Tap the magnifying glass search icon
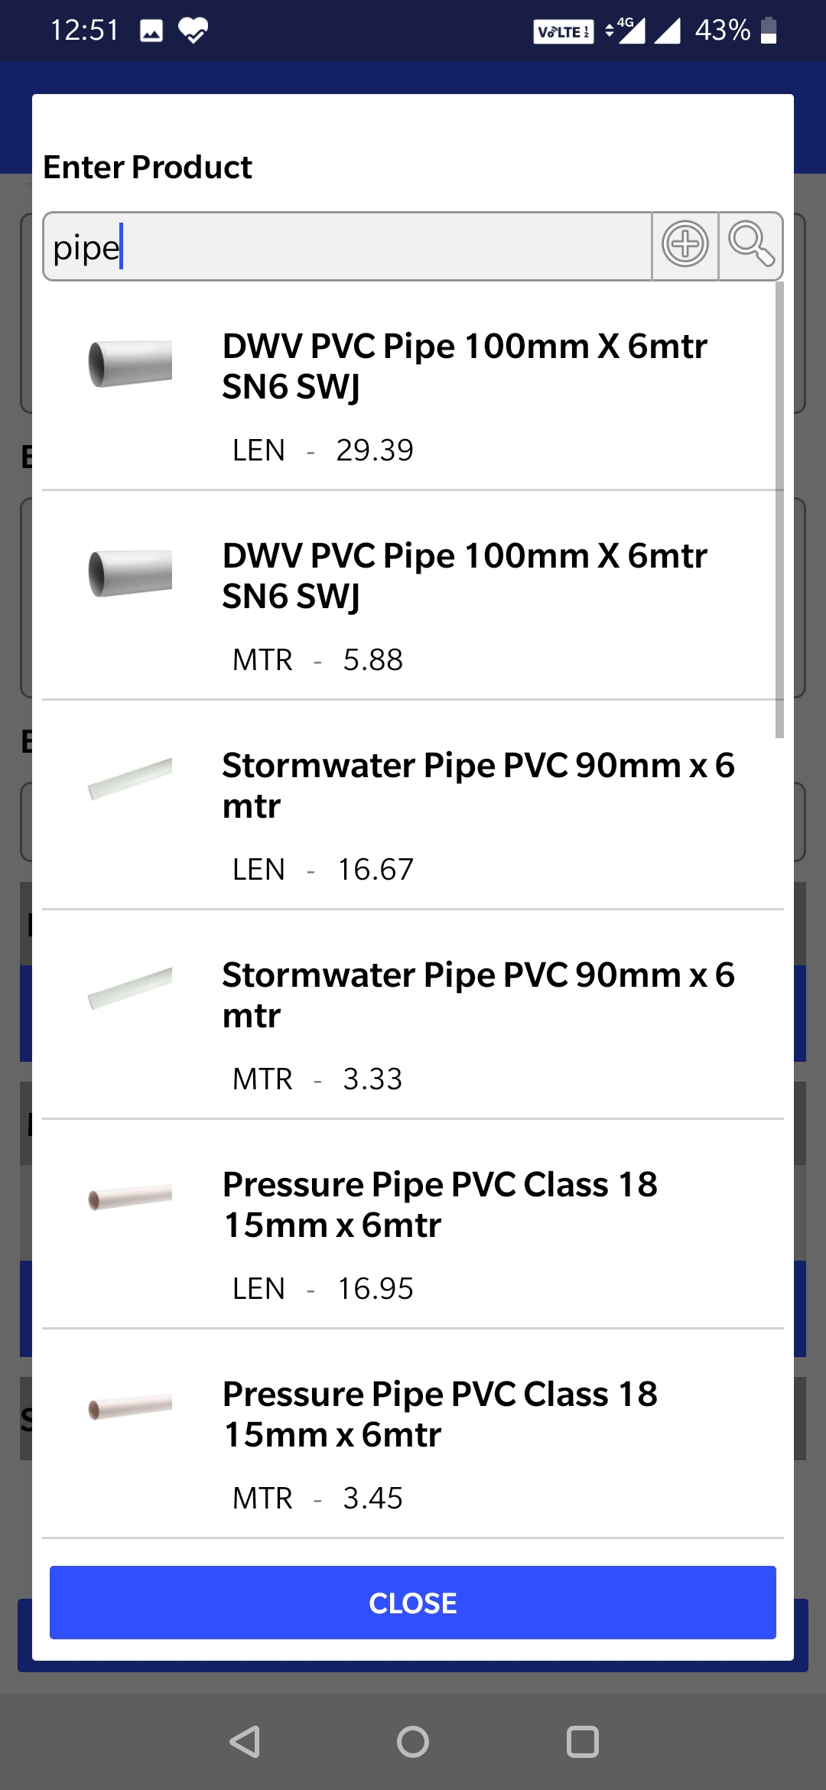Viewport: 826px width, 1790px height. 751,245
